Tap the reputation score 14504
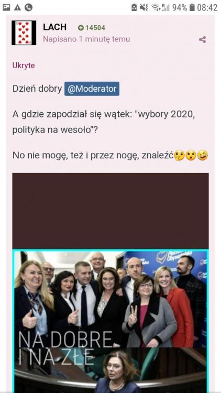This screenshot has height=393, width=221. [95, 28]
